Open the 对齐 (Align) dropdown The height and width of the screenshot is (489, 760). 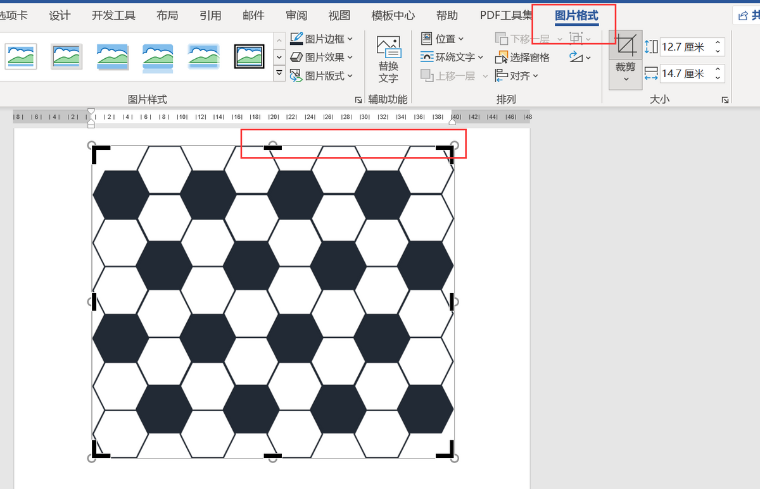coord(517,76)
